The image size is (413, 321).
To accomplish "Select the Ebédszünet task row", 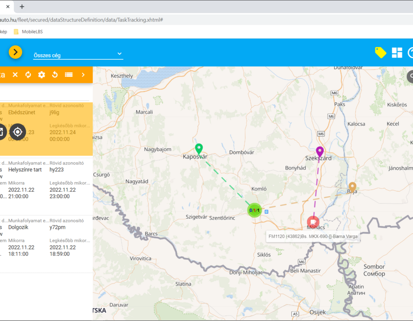I will click(x=46, y=129).
